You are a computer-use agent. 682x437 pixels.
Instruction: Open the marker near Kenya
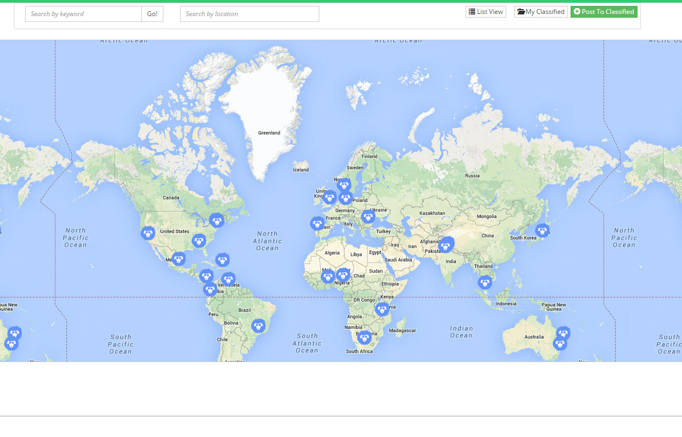click(x=381, y=309)
